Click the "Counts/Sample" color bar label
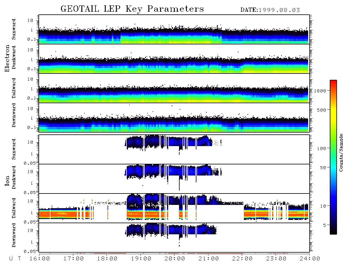This screenshot has height=264, width=343. coord(341,152)
